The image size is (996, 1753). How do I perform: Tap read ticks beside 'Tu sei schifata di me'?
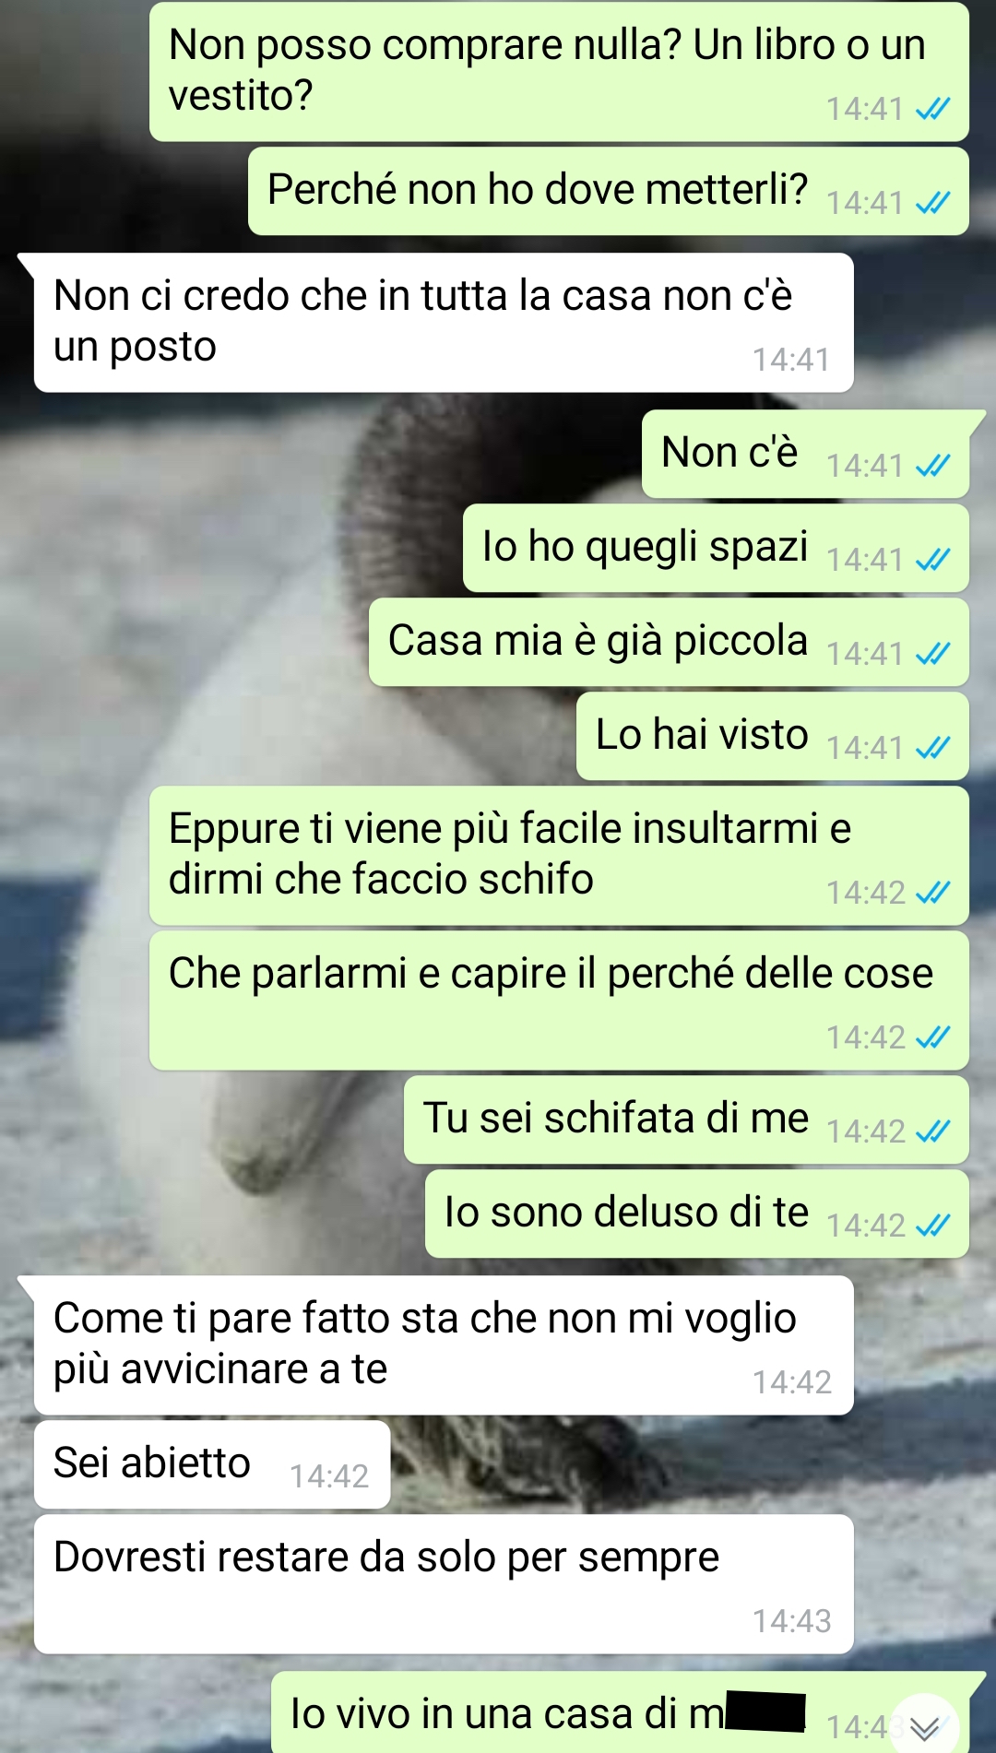tap(932, 1131)
